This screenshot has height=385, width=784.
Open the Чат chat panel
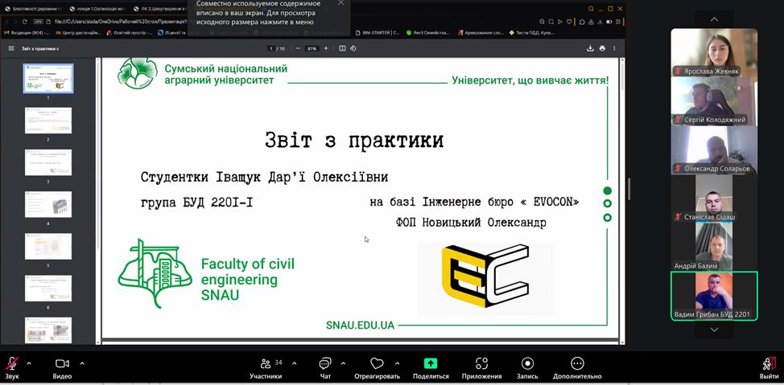click(325, 367)
